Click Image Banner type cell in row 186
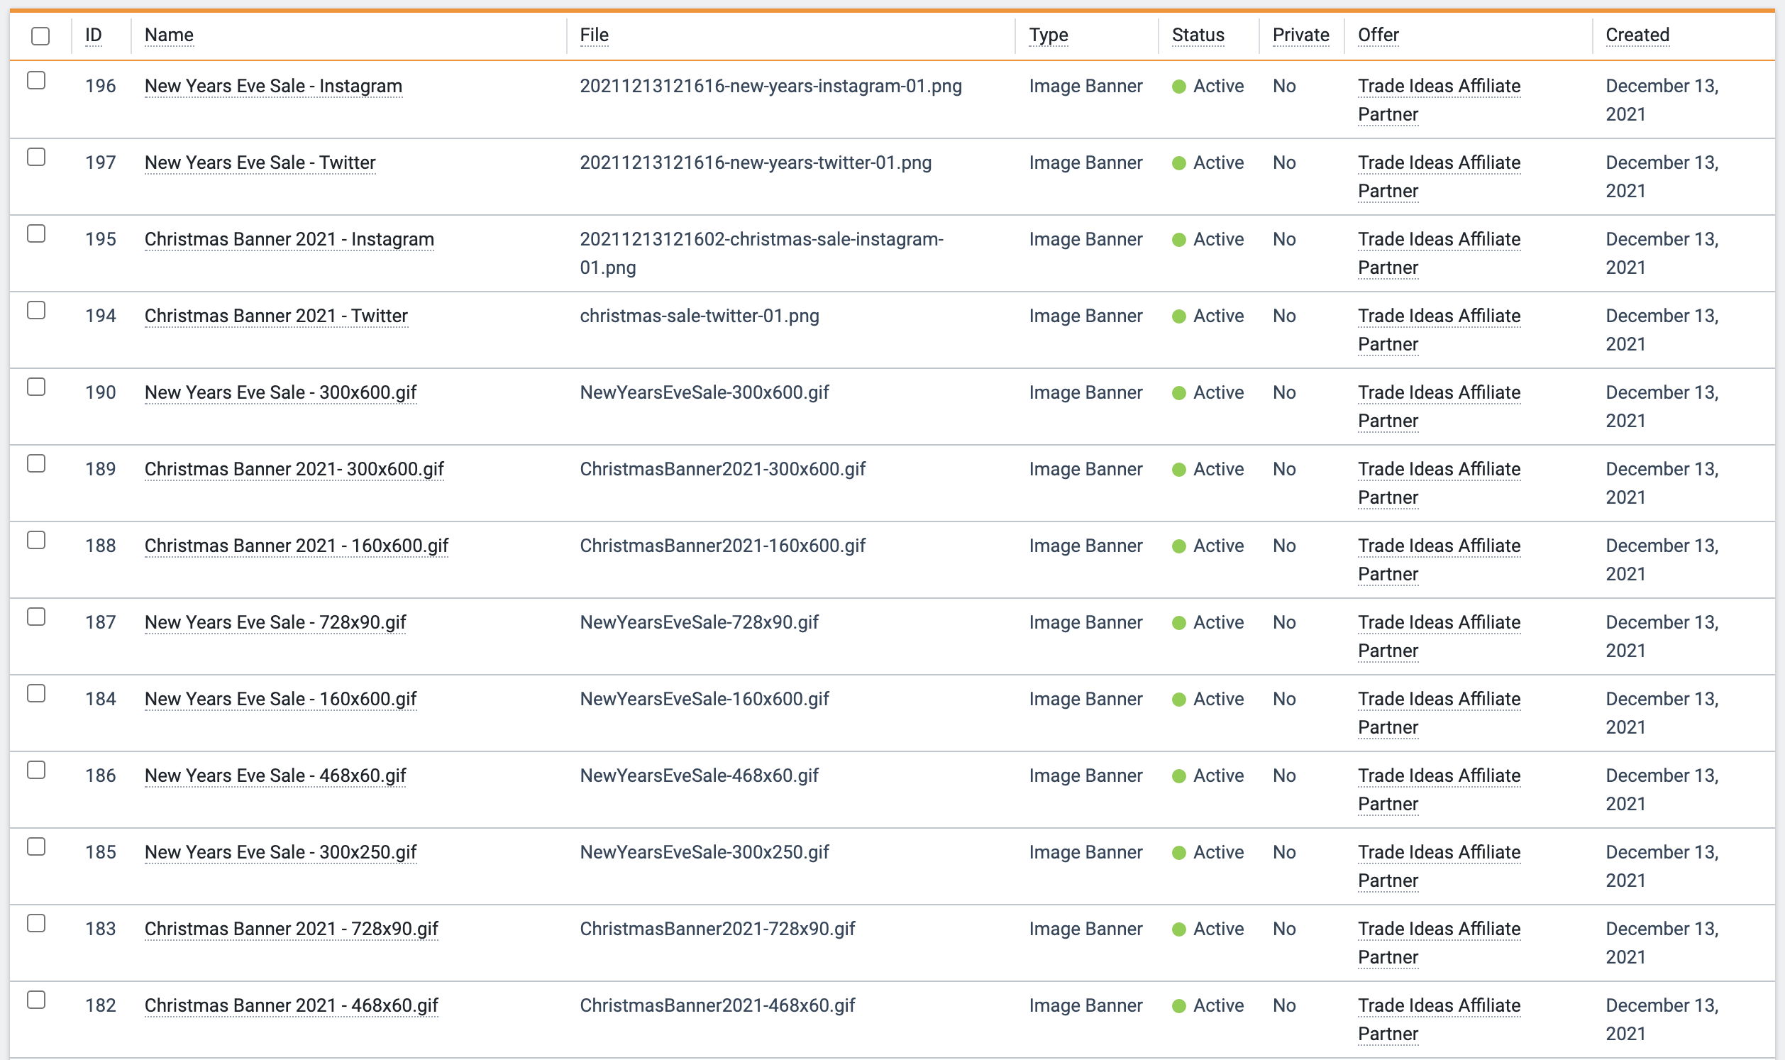The width and height of the screenshot is (1785, 1060). 1085,775
